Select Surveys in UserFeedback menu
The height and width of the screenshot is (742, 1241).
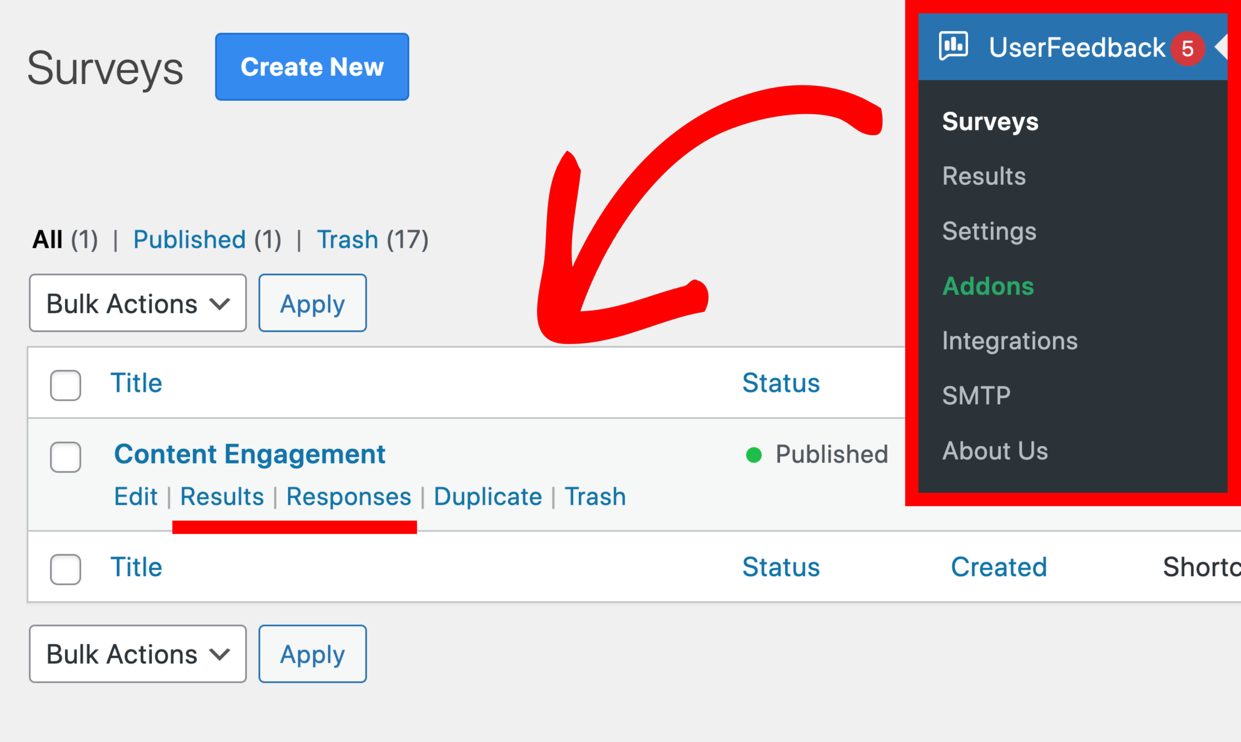tap(990, 122)
